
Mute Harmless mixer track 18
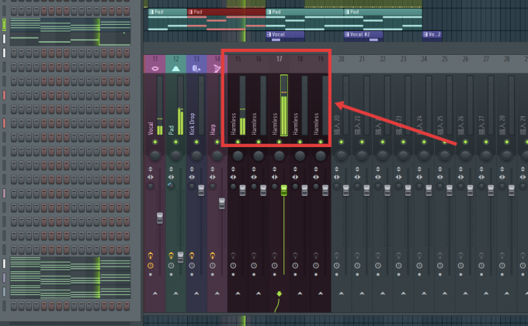tap(300, 142)
